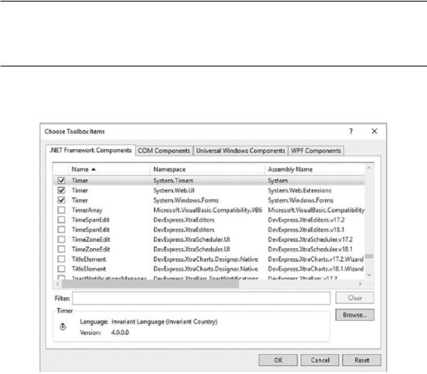Close the Choose Toolbox Items dialog
The height and width of the screenshot is (374, 427).
[x=374, y=131]
